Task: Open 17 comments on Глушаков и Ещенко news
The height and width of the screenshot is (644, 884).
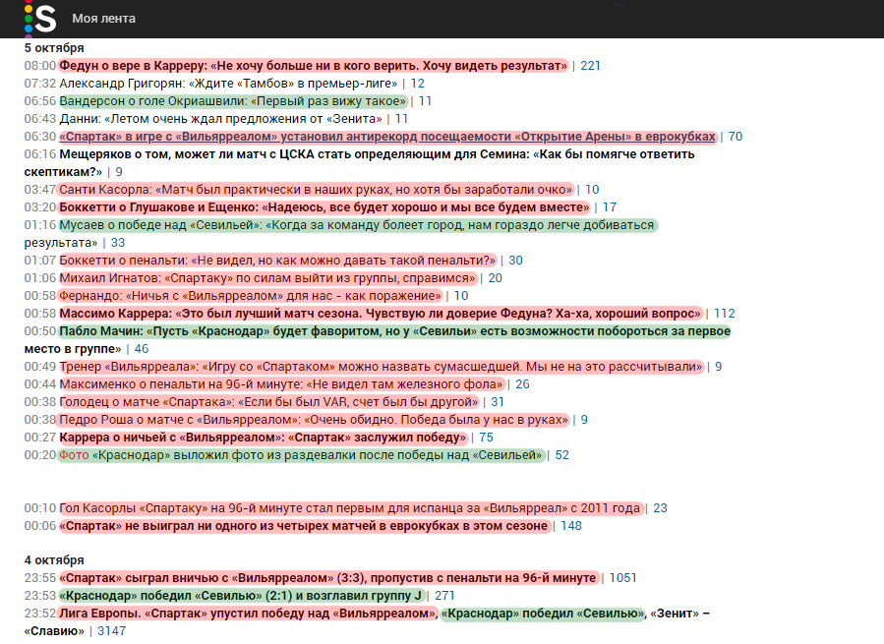Action: [610, 206]
